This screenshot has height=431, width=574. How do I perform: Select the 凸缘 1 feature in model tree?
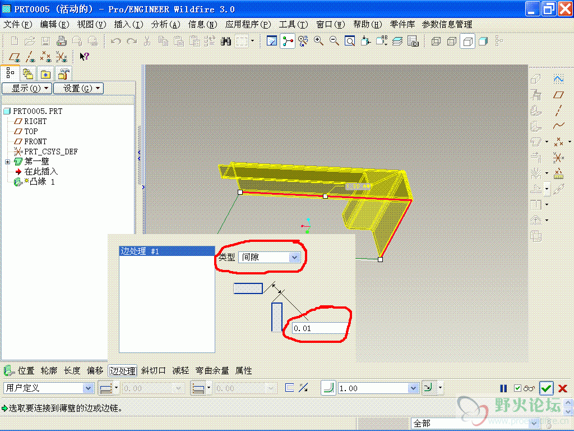pos(42,182)
